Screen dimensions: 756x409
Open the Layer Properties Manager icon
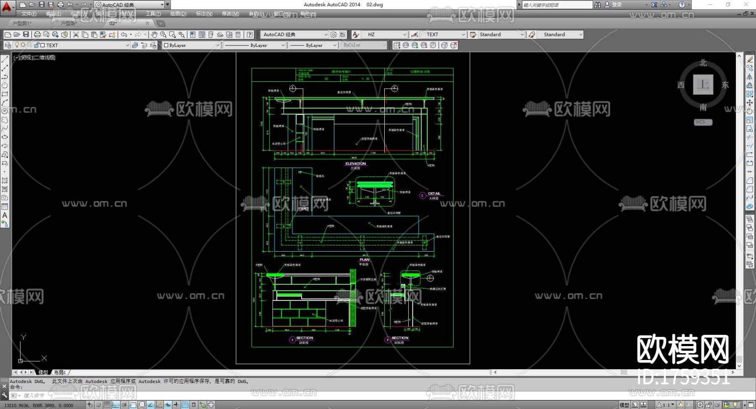[x=8, y=45]
